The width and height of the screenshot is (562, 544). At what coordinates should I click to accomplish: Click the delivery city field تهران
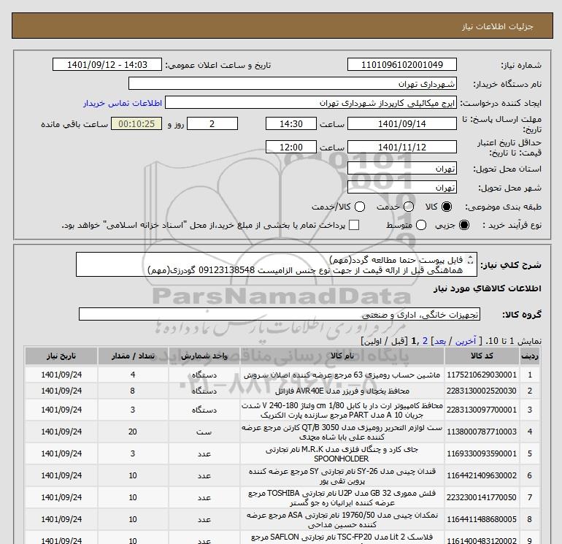pyautogui.click(x=401, y=188)
